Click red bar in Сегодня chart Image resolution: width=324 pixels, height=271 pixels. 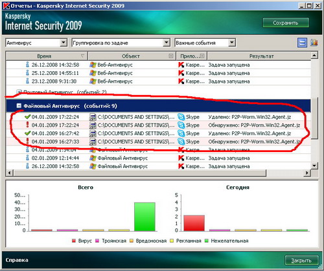pos(194,223)
